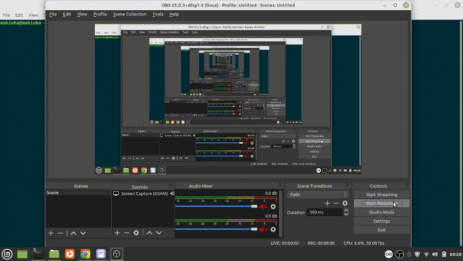463x261 pixels.
Task: Open the Fade transition dropdown
Action: click(318, 195)
